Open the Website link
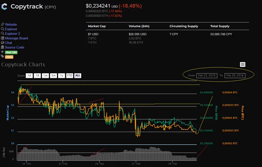 [x=11, y=25]
